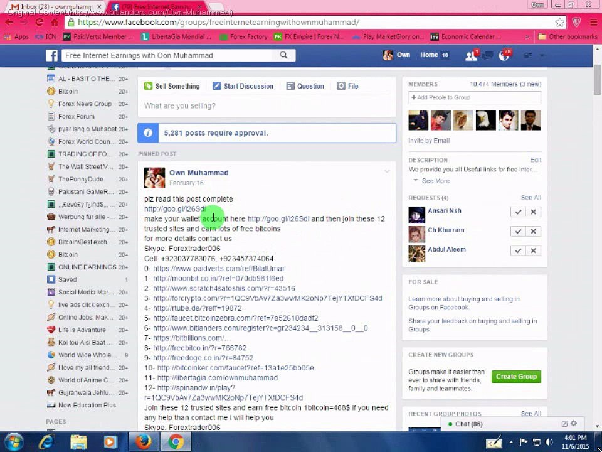
Task: Open Own Muhammad profile picture on post
Action: click(x=154, y=178)
